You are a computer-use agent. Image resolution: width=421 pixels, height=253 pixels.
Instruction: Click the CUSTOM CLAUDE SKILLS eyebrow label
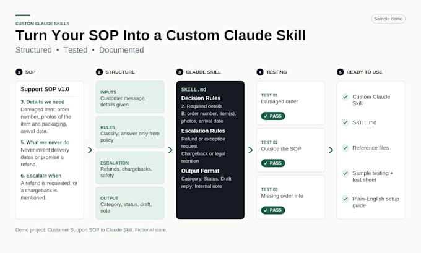tap(43, 24)
